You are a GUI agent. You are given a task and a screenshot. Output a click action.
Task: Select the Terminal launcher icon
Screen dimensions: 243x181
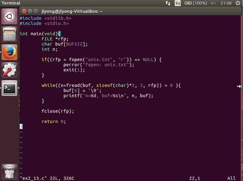[10, 88]
